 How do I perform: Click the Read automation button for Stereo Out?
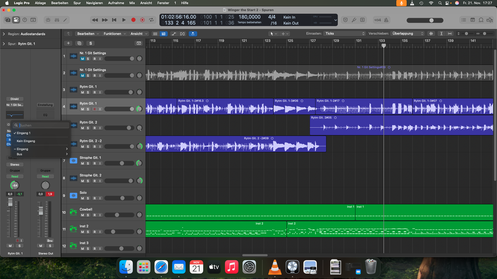pos(45,176)
